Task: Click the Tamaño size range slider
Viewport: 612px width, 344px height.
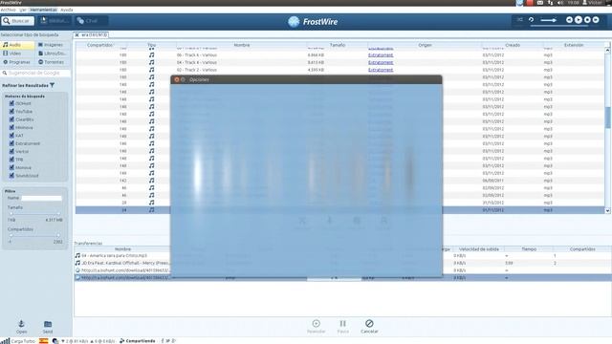Action: point(34,214)
